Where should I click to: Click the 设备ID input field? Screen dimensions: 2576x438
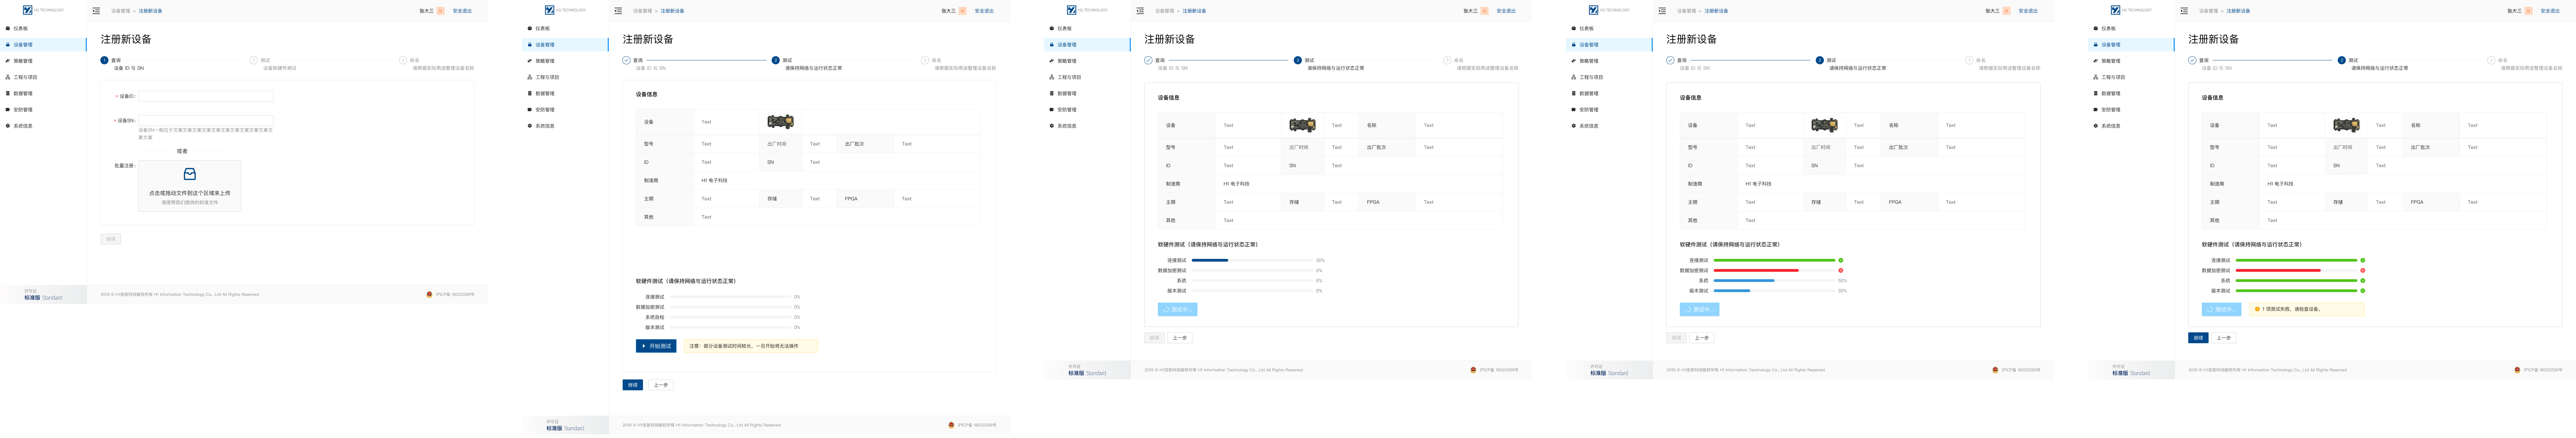(206, 96)
